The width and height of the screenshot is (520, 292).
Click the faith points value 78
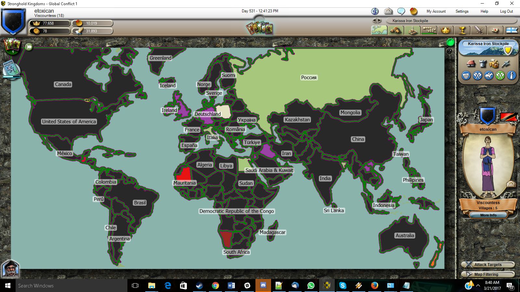click(45, 31)
